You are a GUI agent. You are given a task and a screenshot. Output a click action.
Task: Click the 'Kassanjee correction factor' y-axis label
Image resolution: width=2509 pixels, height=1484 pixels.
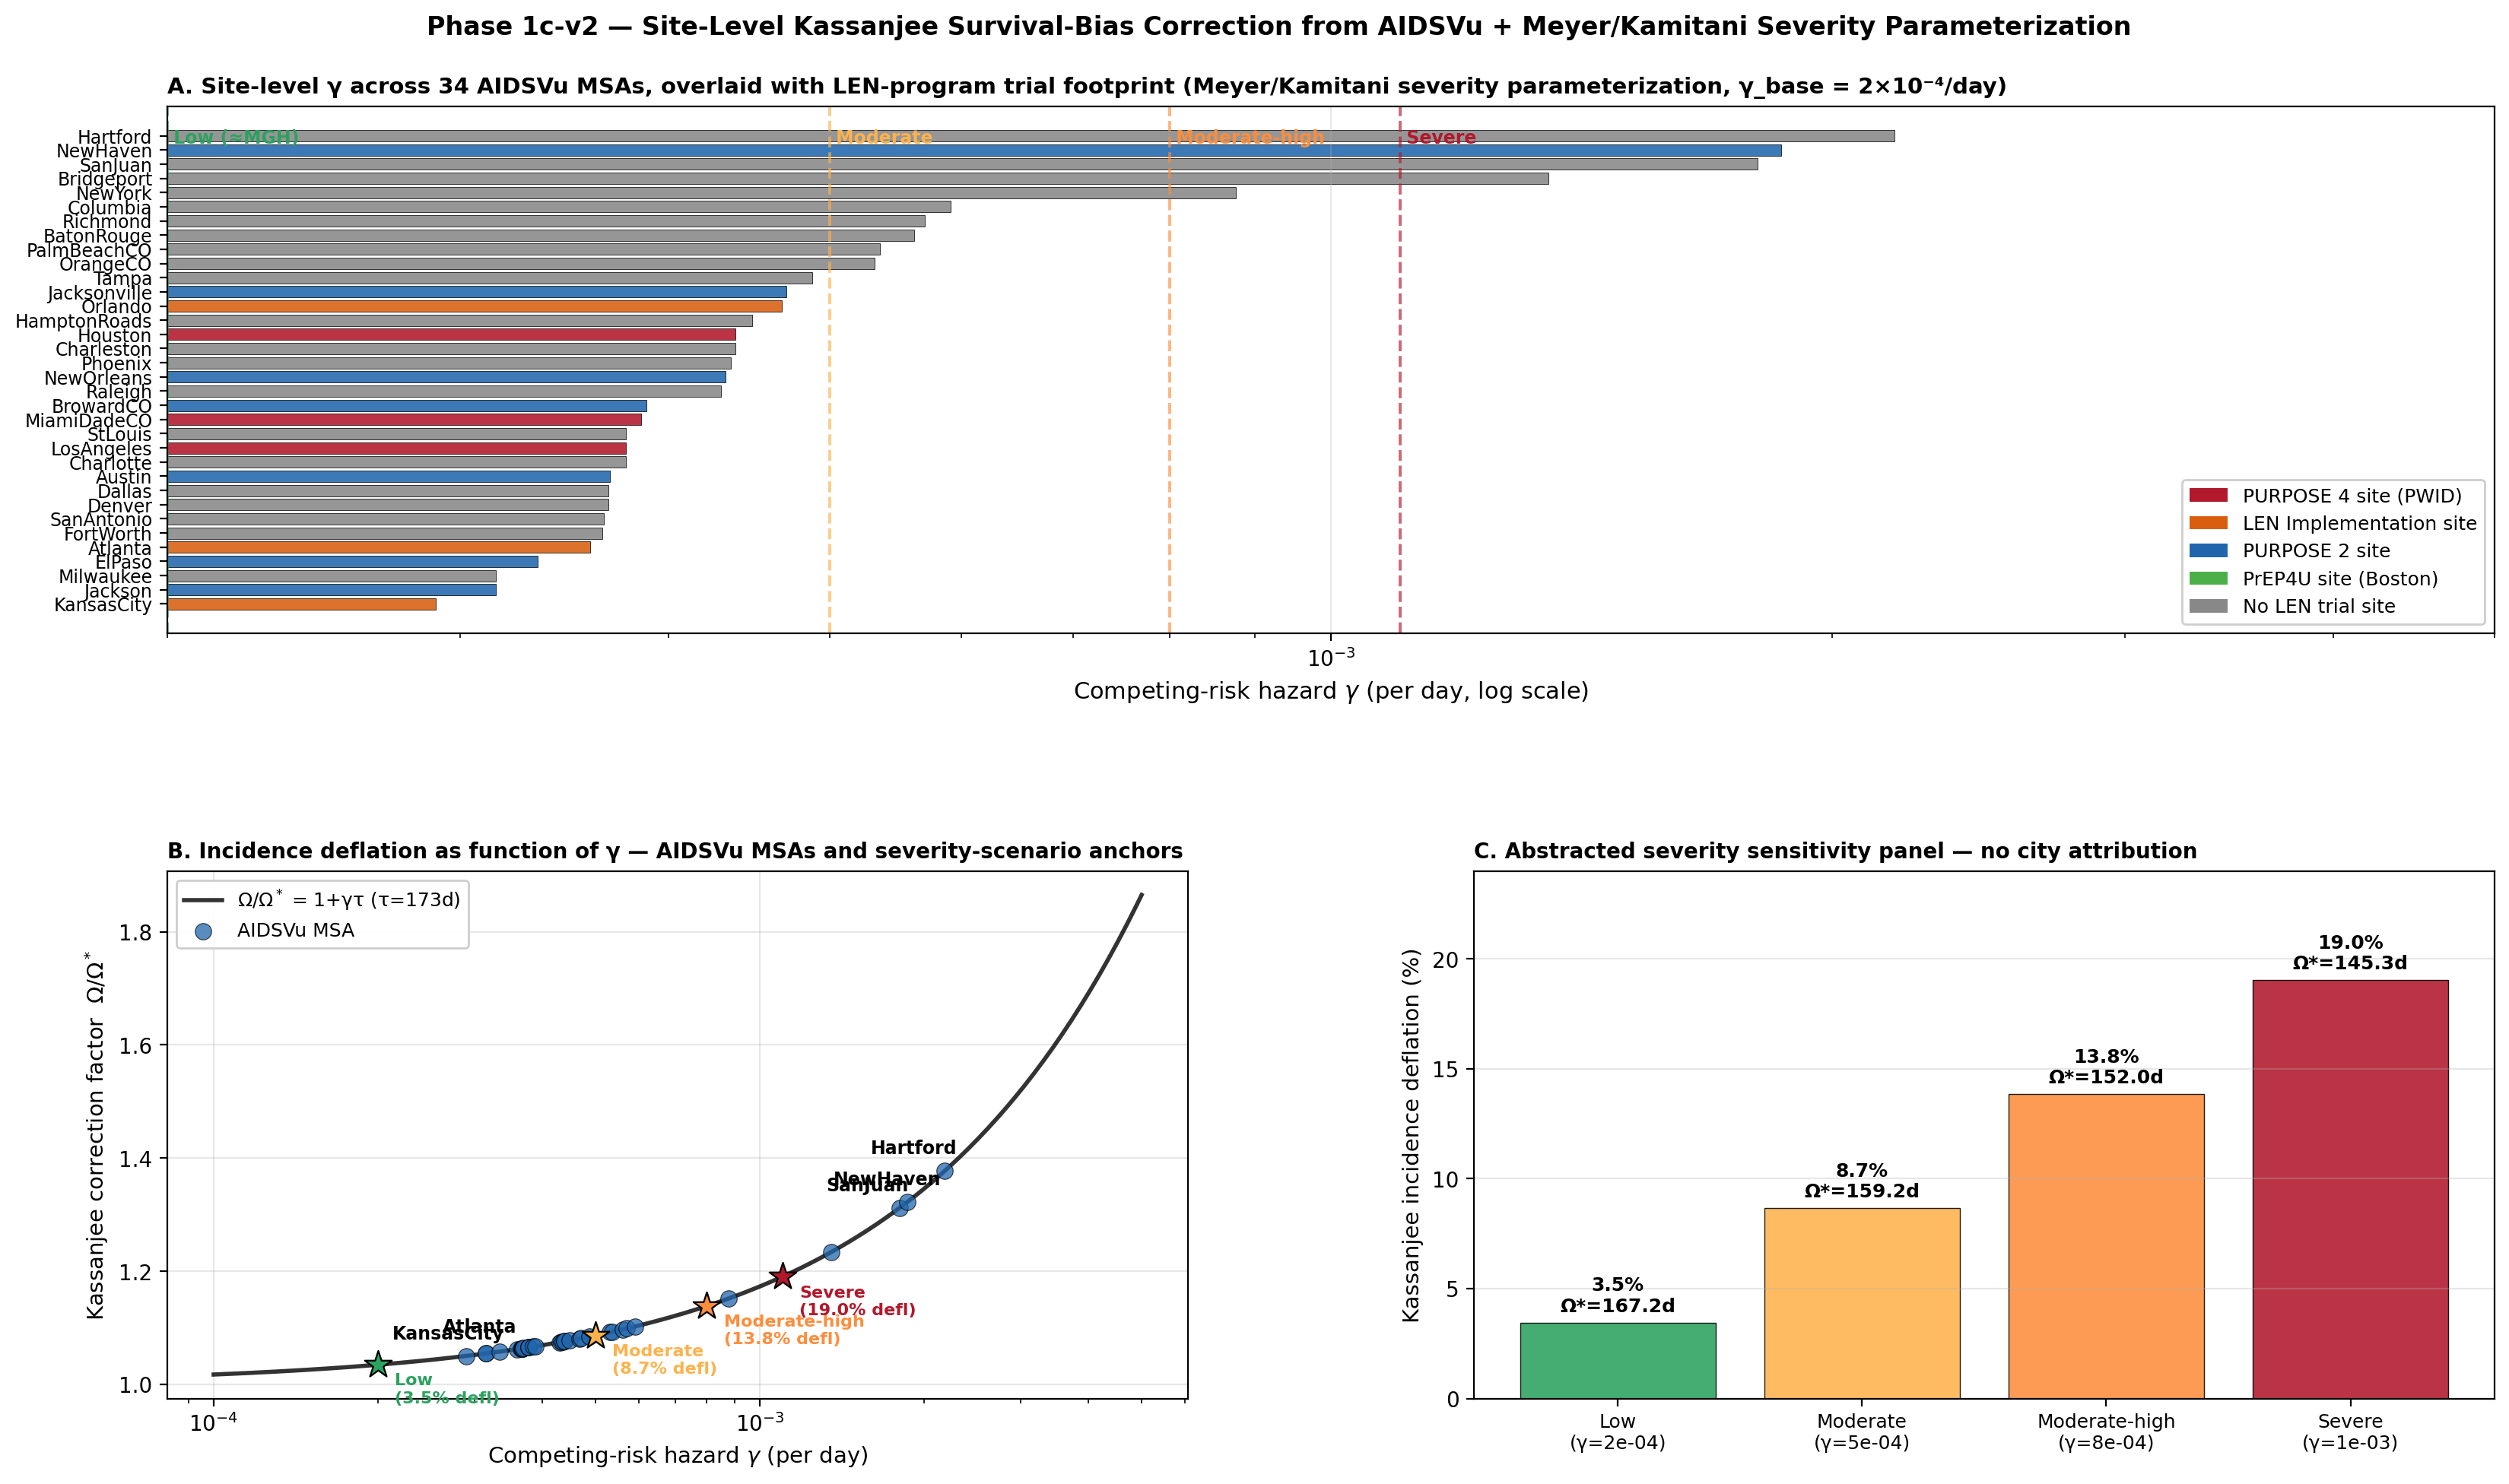pos(96,1135)
